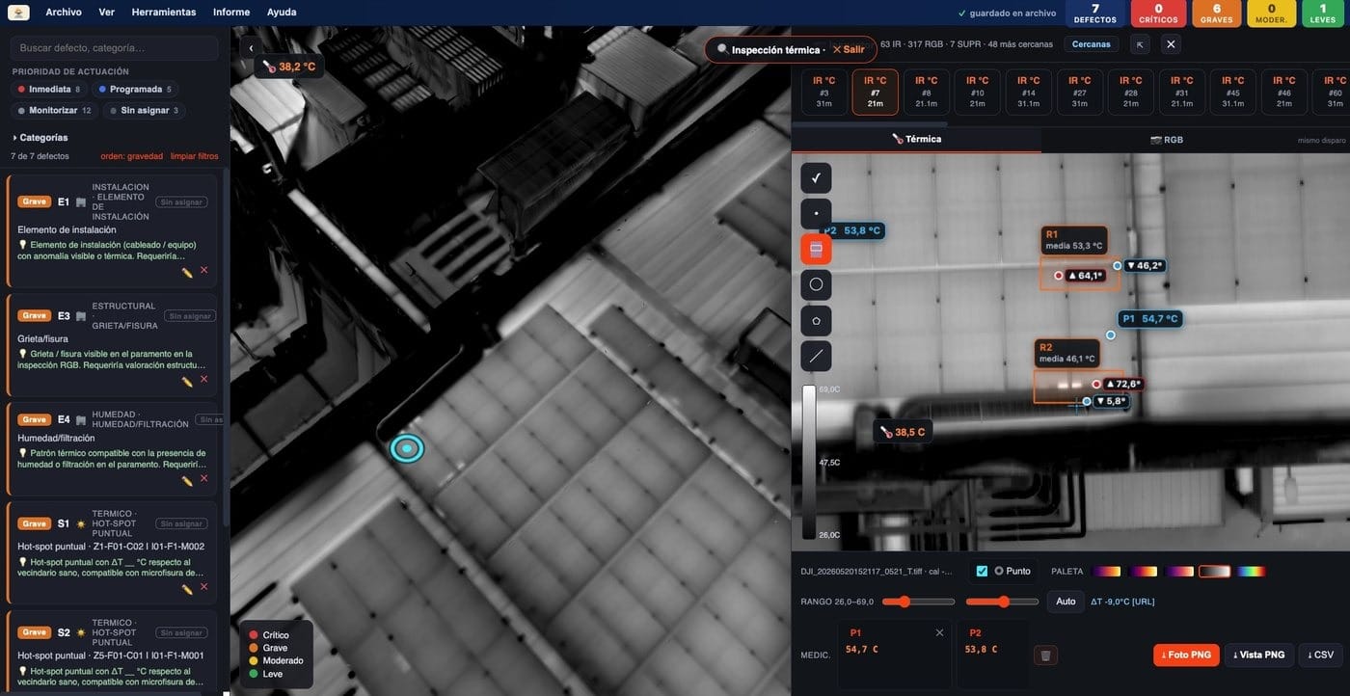Expand the Categorías section
Viewport: 1350px width, 696px height.
(x=40, y=138)
